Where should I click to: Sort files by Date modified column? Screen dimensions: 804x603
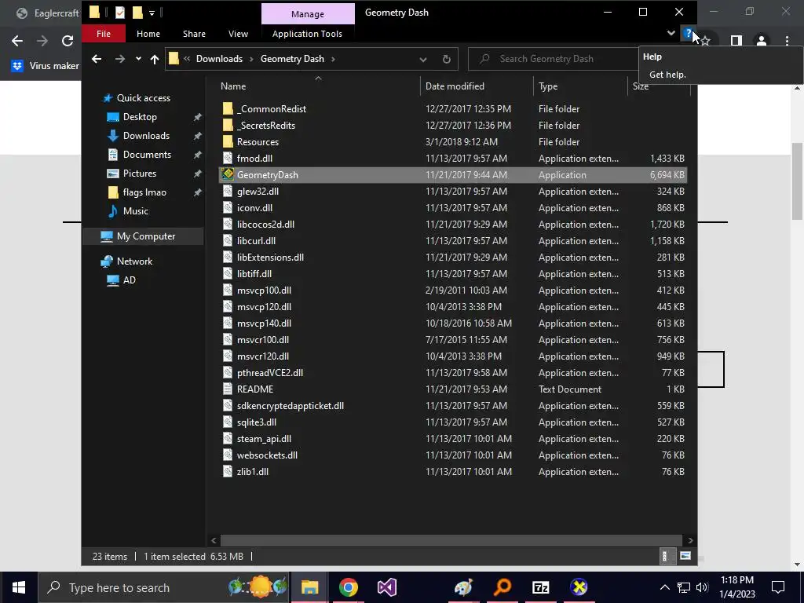pyautogui.click(x=455, y=86)
